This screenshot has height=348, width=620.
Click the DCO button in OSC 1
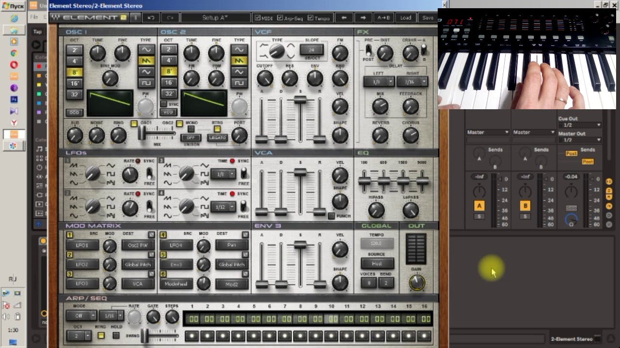tap(74, 113)
